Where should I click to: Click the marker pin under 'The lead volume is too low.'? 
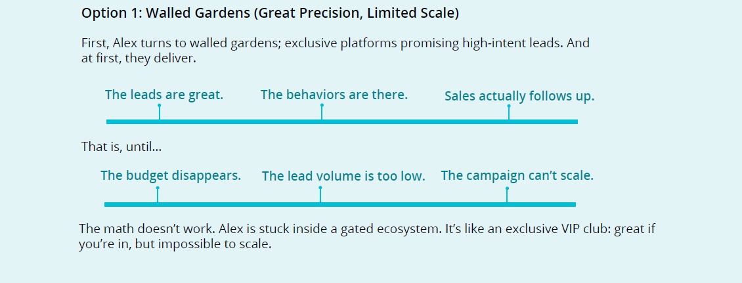click(320, 194)
